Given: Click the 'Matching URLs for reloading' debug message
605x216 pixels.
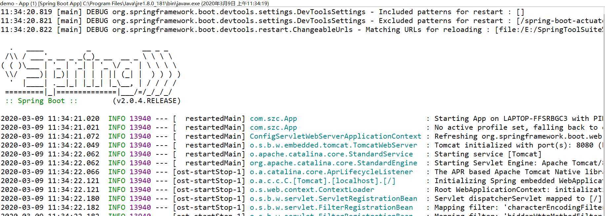Looking at the screenshot, I should pyautogui.click(x=484, y=30).
